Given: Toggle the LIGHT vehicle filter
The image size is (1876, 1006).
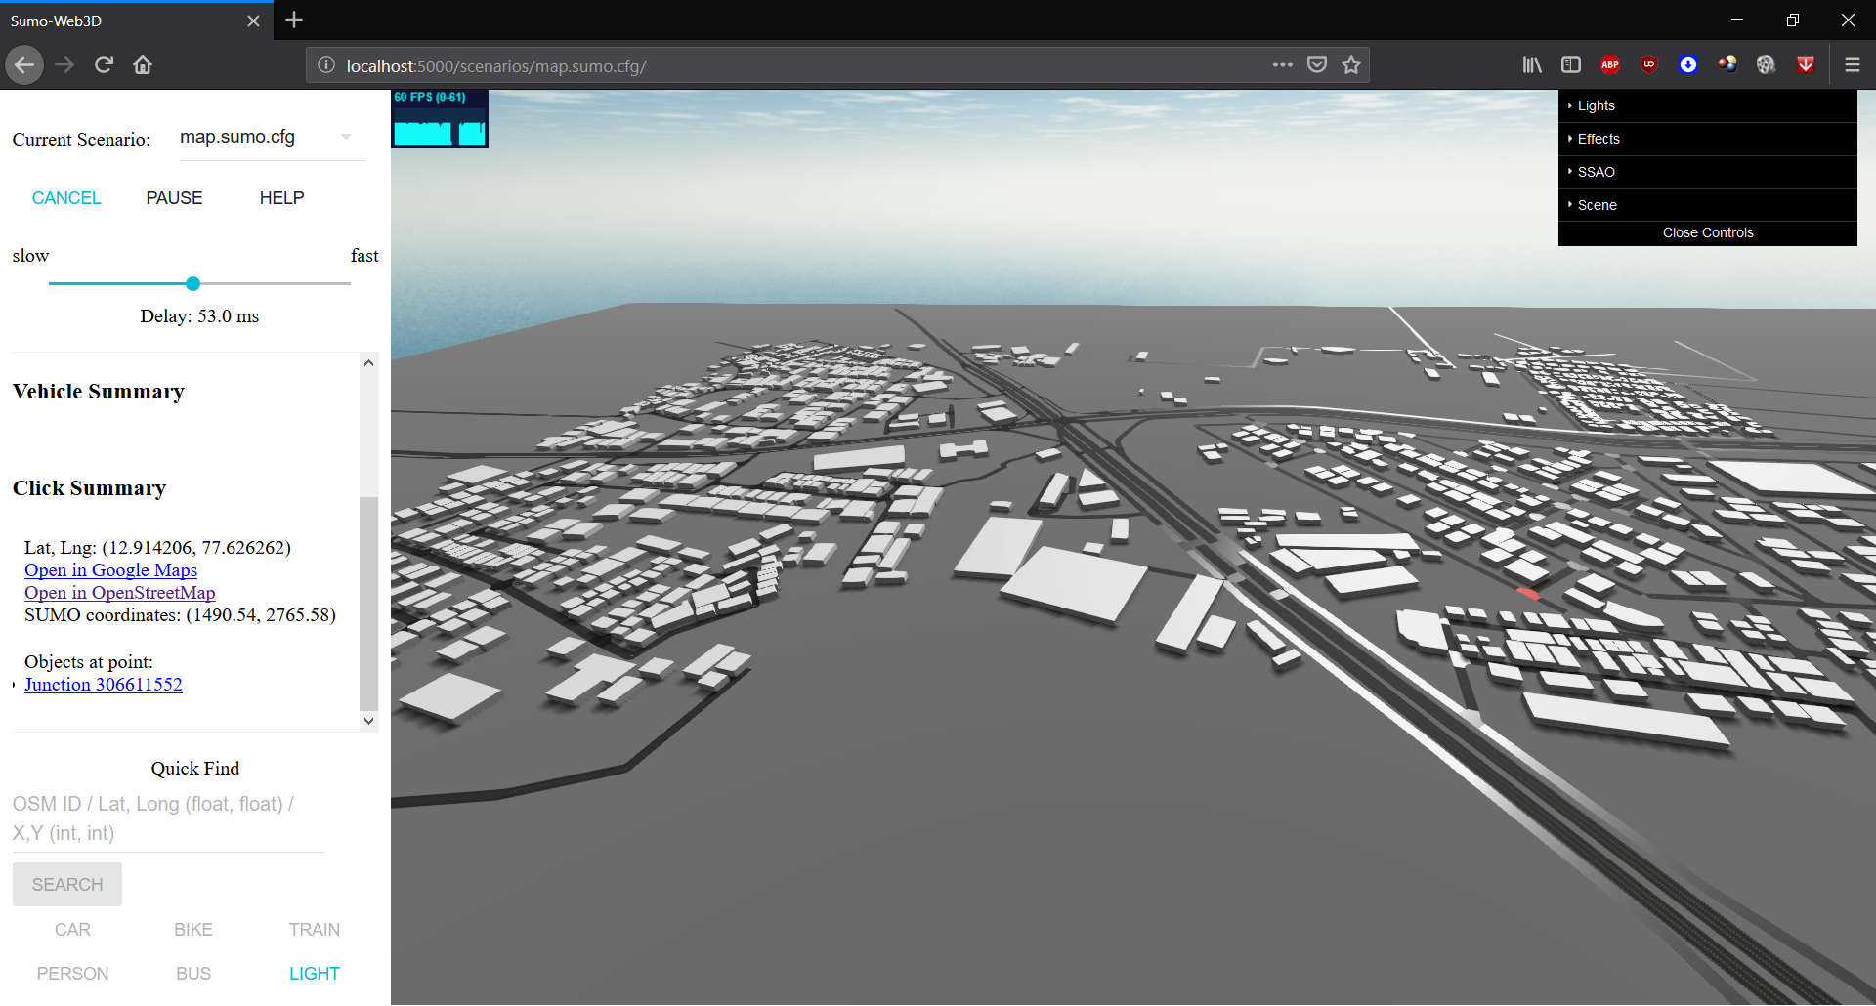Looking at the screenshot, I should coord(314,974).
